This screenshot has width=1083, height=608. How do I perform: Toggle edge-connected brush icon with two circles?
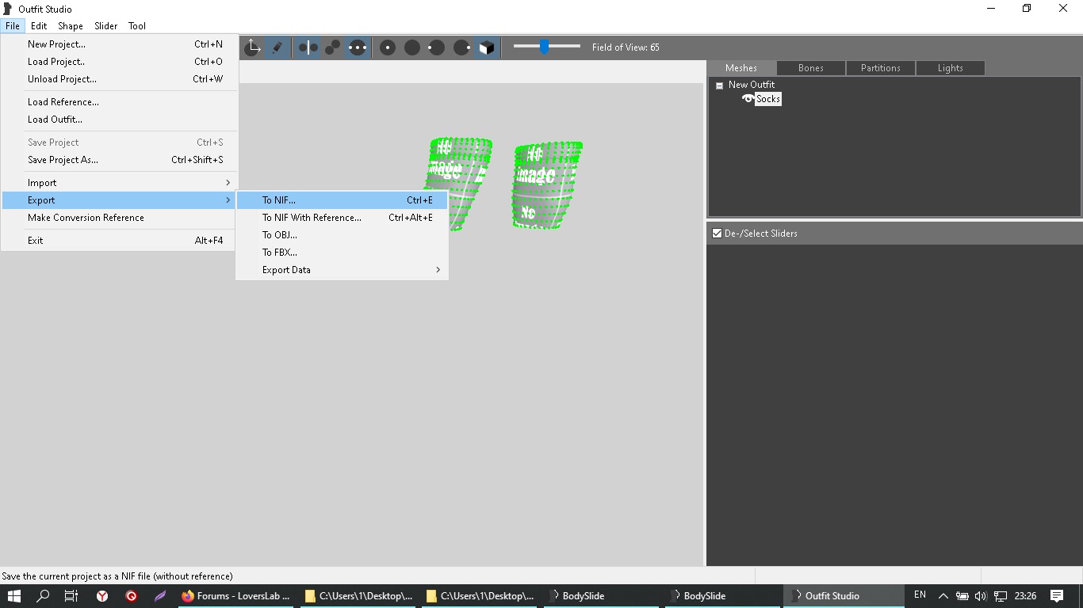(x=332, y=47)
